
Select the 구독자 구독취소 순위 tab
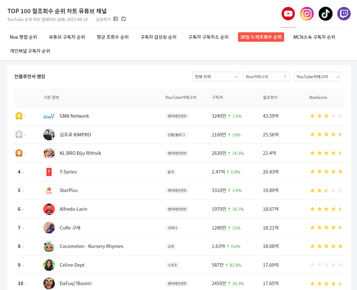[x=208, y=37]
